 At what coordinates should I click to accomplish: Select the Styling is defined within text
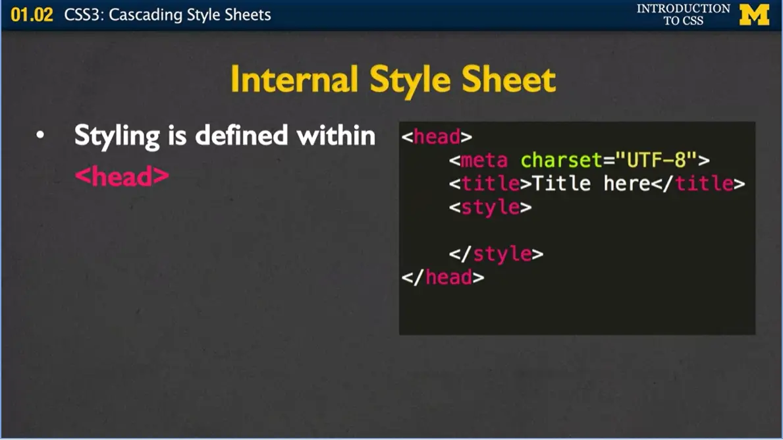pos(224,135)
